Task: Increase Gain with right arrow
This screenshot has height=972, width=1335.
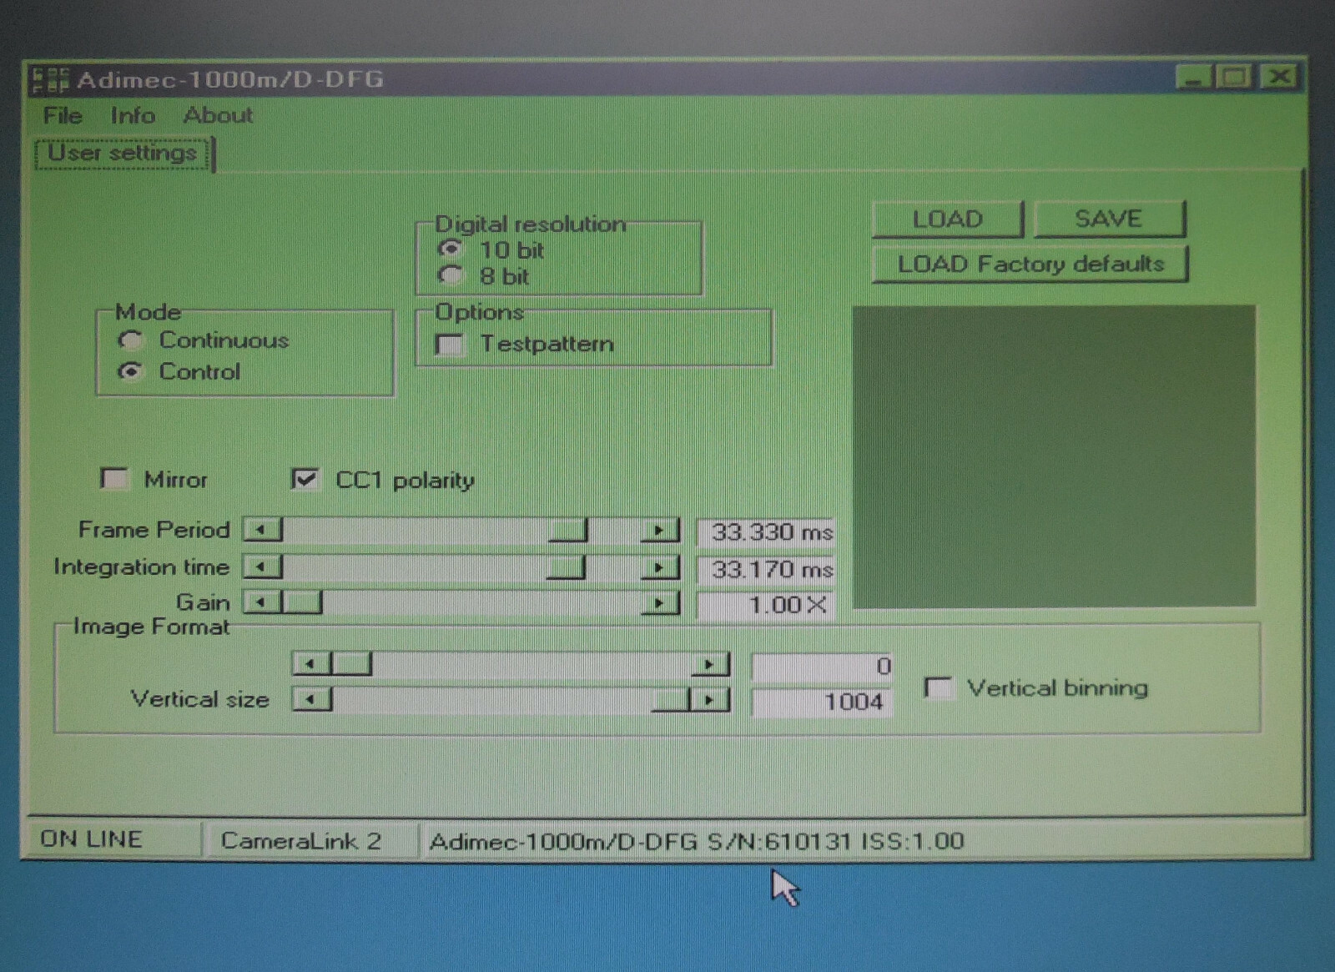Action: click(659, 602)
